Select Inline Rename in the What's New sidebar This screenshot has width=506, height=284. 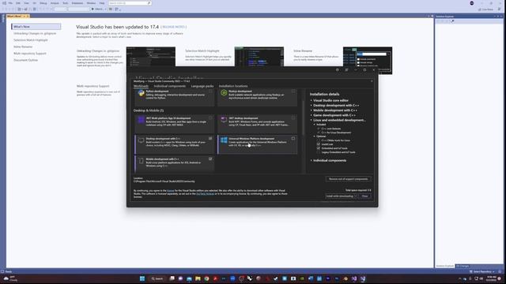(x=23, y=47)
